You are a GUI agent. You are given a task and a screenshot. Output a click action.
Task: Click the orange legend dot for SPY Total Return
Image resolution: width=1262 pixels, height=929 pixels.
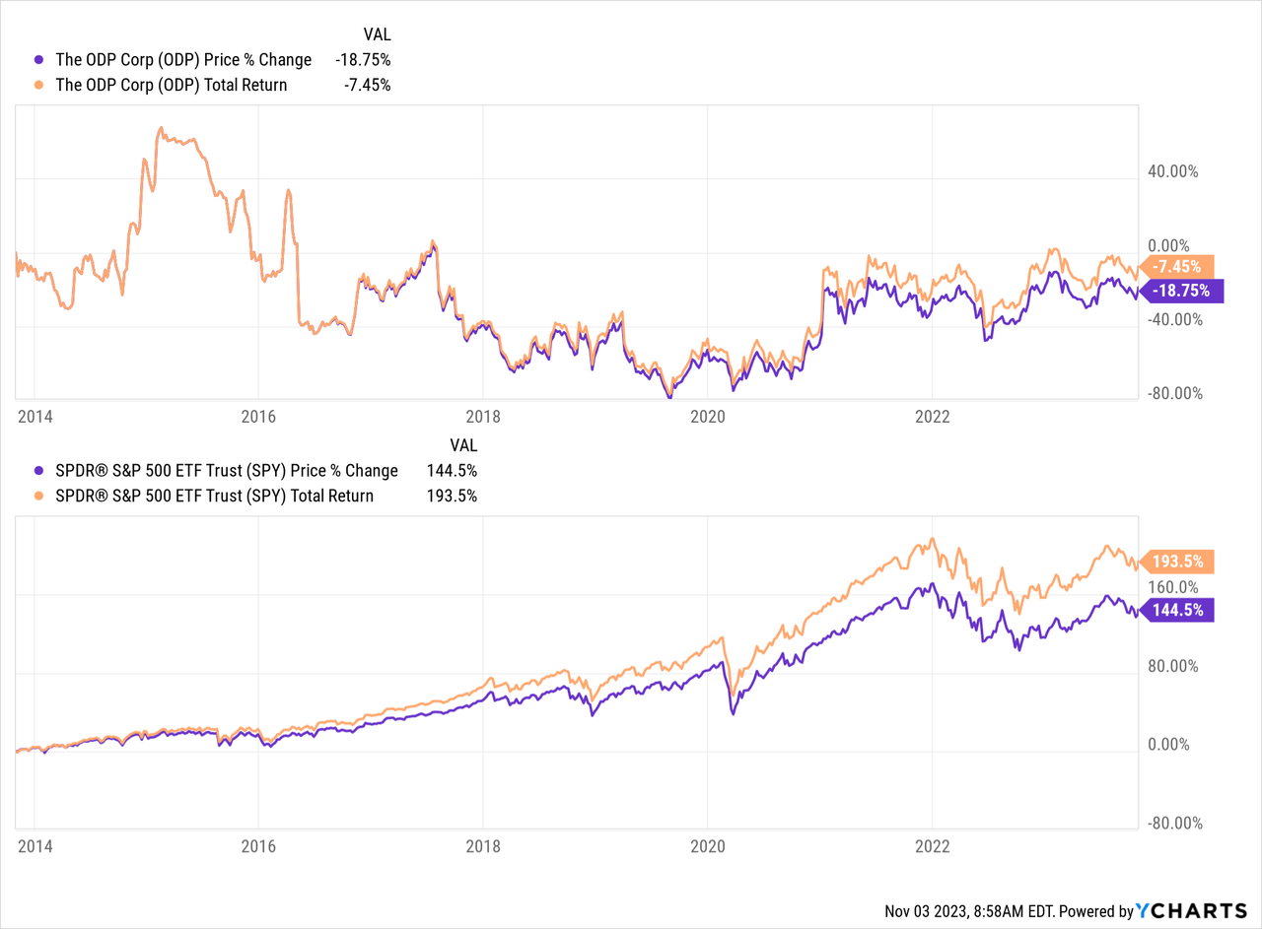(38, 496)
